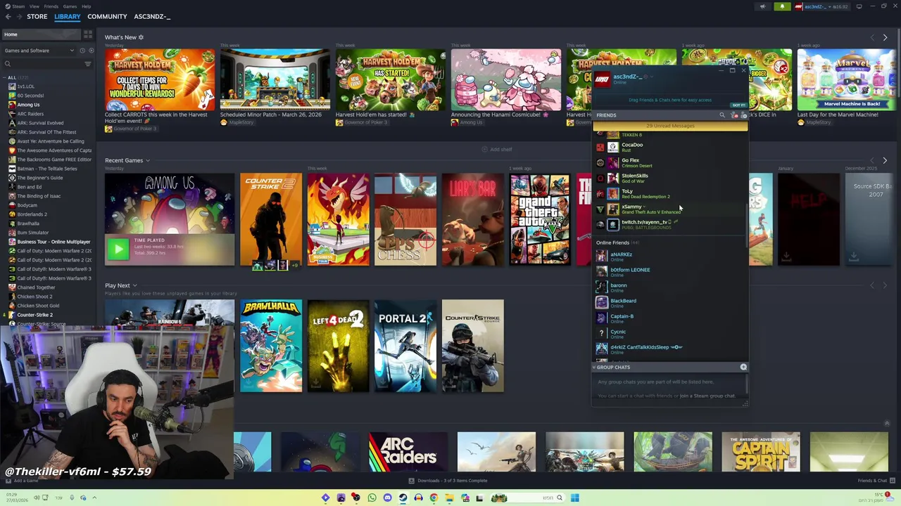Open the Steam menu
Image resolution: width=901 pixels, height=506 pixels.
(x=16, y=6)
